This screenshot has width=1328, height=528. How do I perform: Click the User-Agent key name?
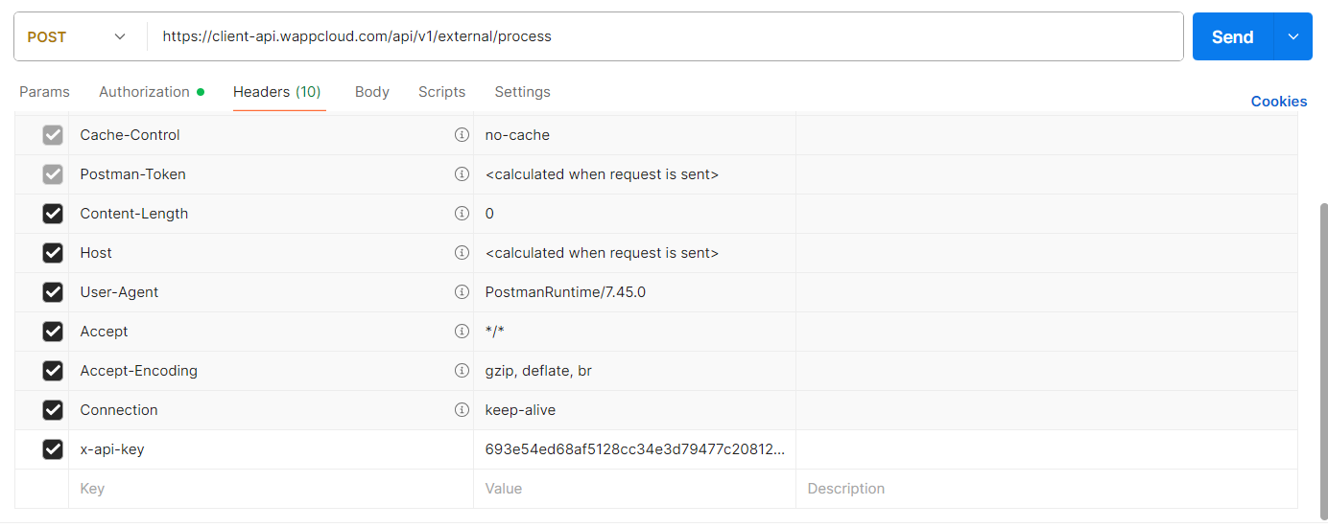click(x=119, y=292)
